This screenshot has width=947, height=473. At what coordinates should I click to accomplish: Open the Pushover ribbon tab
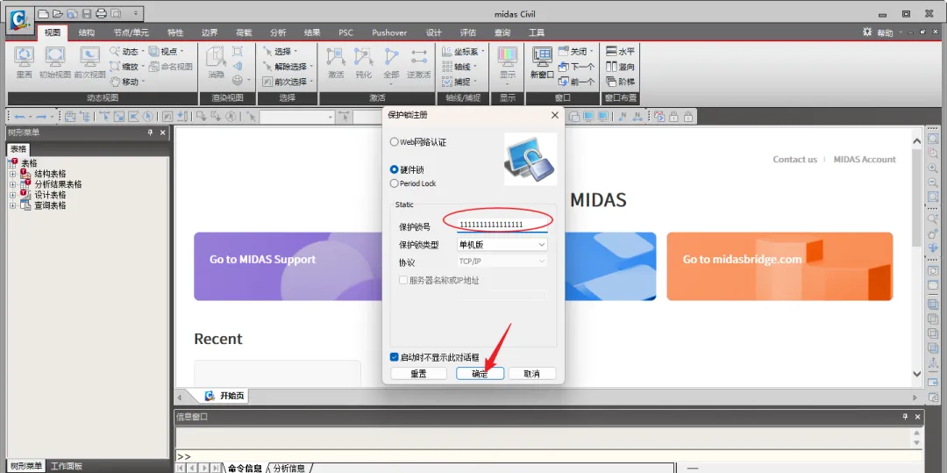pos(389,32)
